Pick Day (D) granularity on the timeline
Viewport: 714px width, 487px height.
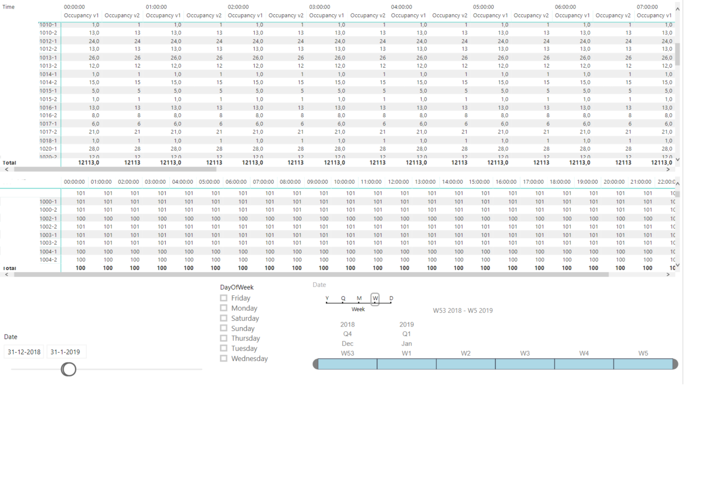click(391, 299)
